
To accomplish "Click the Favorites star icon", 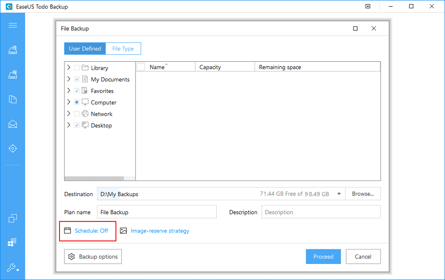I will pos(85,91).
